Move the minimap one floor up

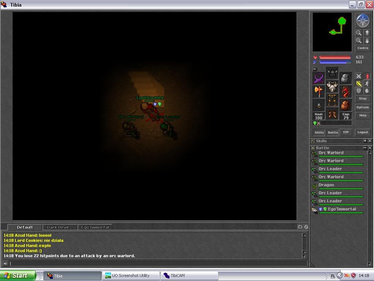367,33
